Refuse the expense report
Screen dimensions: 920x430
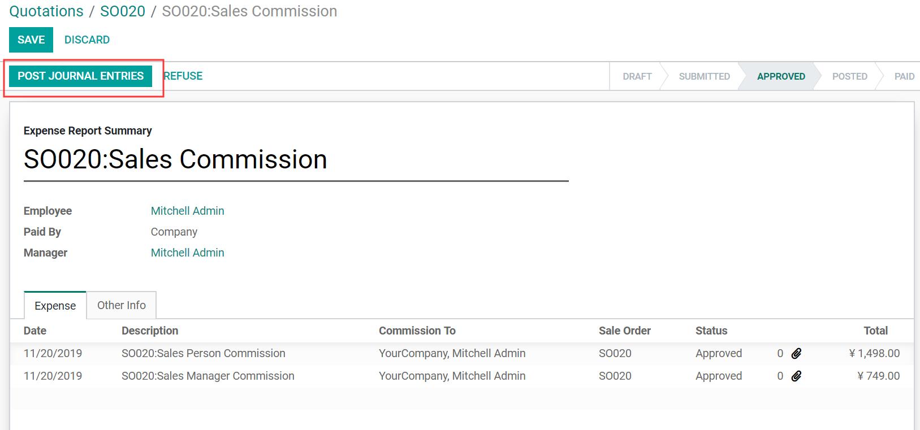tap(183, 76)
